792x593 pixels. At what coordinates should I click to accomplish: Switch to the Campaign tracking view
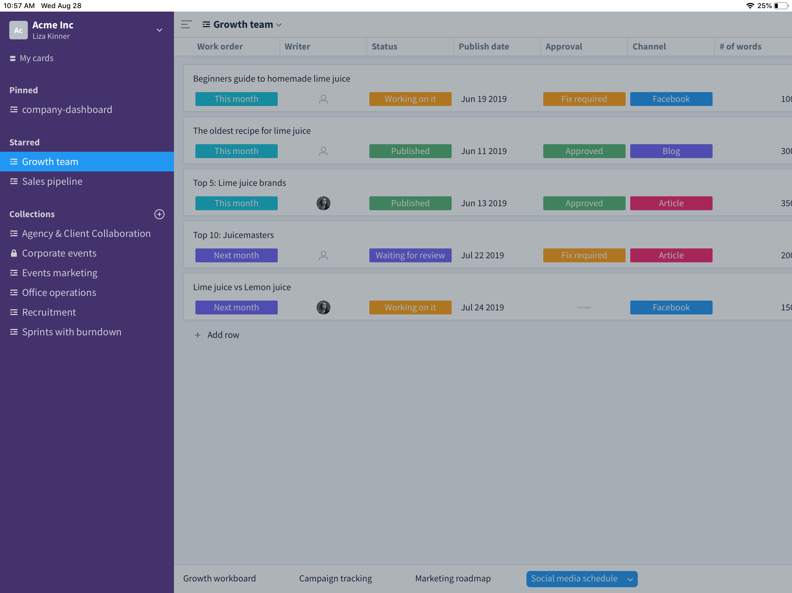[x=335, y=578]
